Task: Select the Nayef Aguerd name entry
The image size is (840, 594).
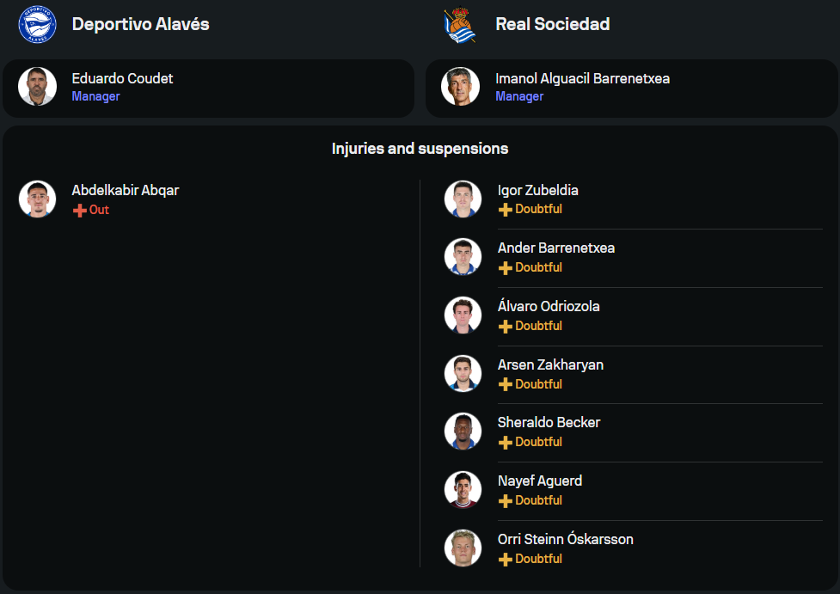Action: click(x=539, y=481)
